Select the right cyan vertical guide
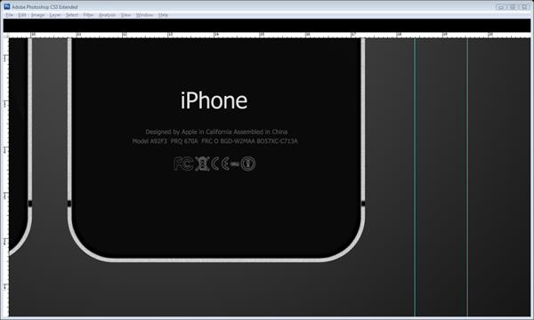 point(467,177)
